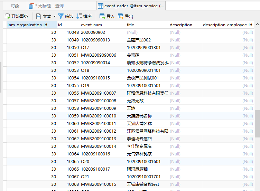Select id cell 10063
This screenshot has height=191, width=260.
(x=69, y=146)
